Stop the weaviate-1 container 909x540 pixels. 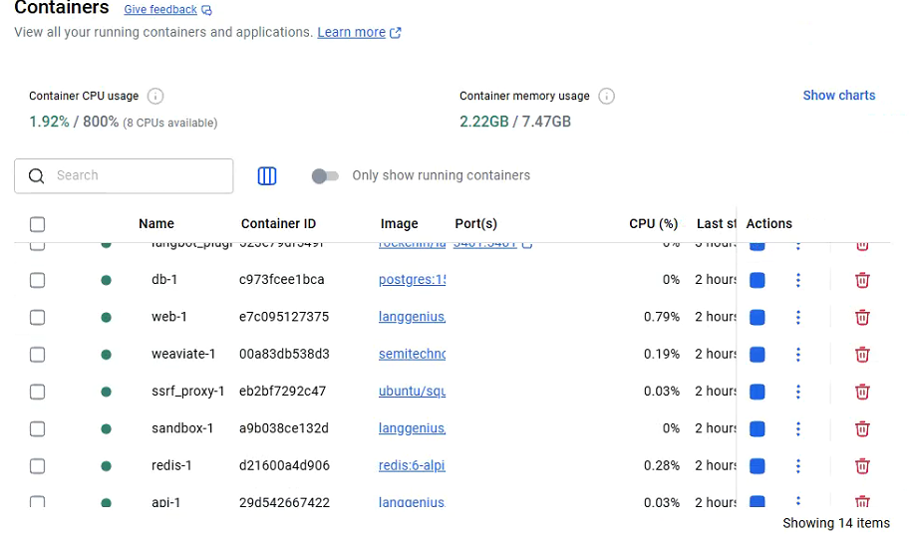pos(757,355)
